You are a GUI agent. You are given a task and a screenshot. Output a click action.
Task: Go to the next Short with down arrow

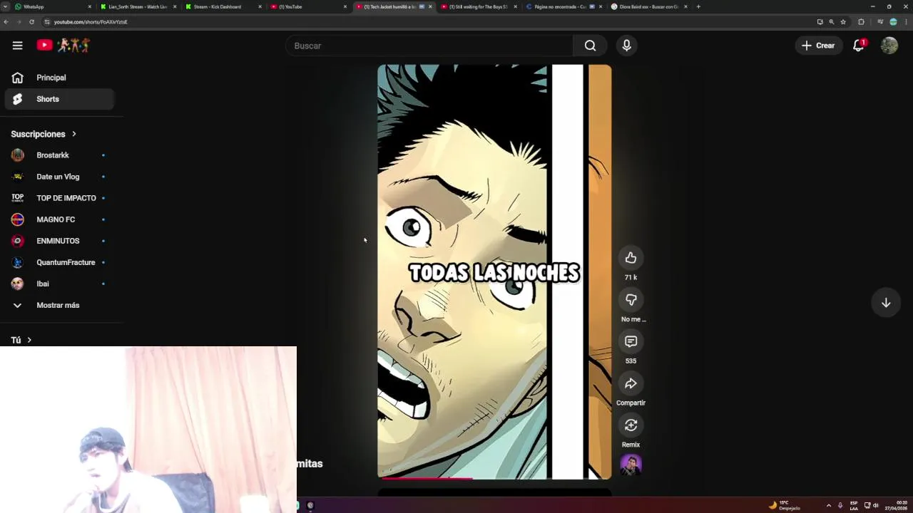tap(886, 303)
